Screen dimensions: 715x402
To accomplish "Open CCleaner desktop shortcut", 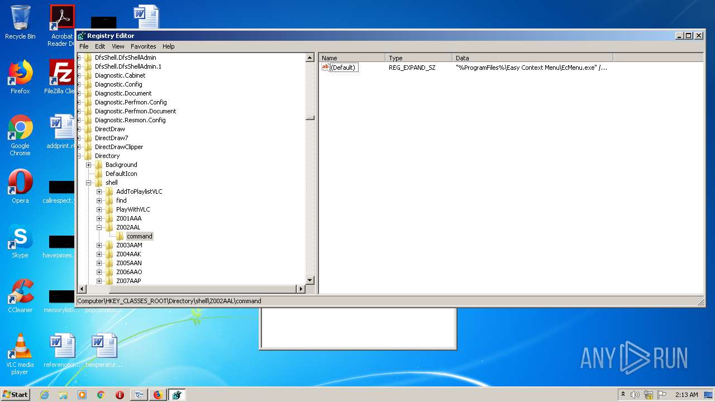I will (x=20, y=296).
